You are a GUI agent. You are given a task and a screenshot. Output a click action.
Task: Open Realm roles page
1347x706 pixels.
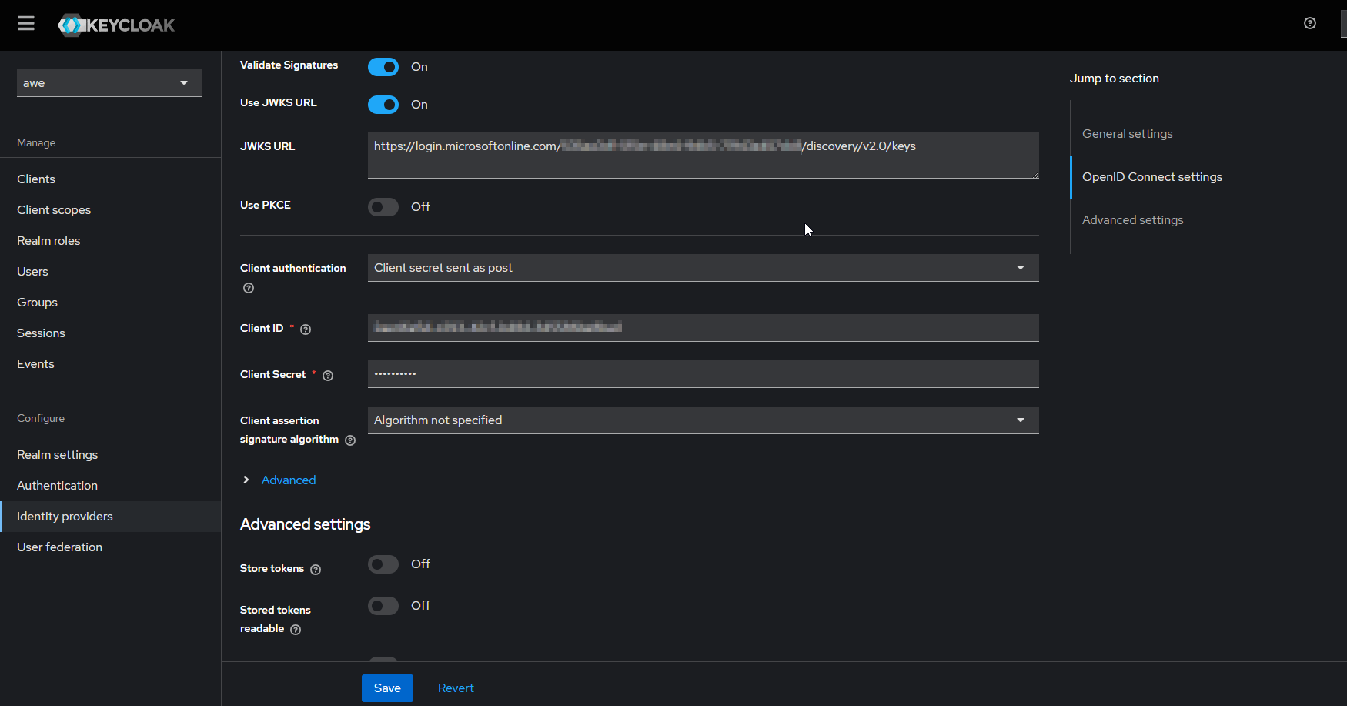point(48,241)
